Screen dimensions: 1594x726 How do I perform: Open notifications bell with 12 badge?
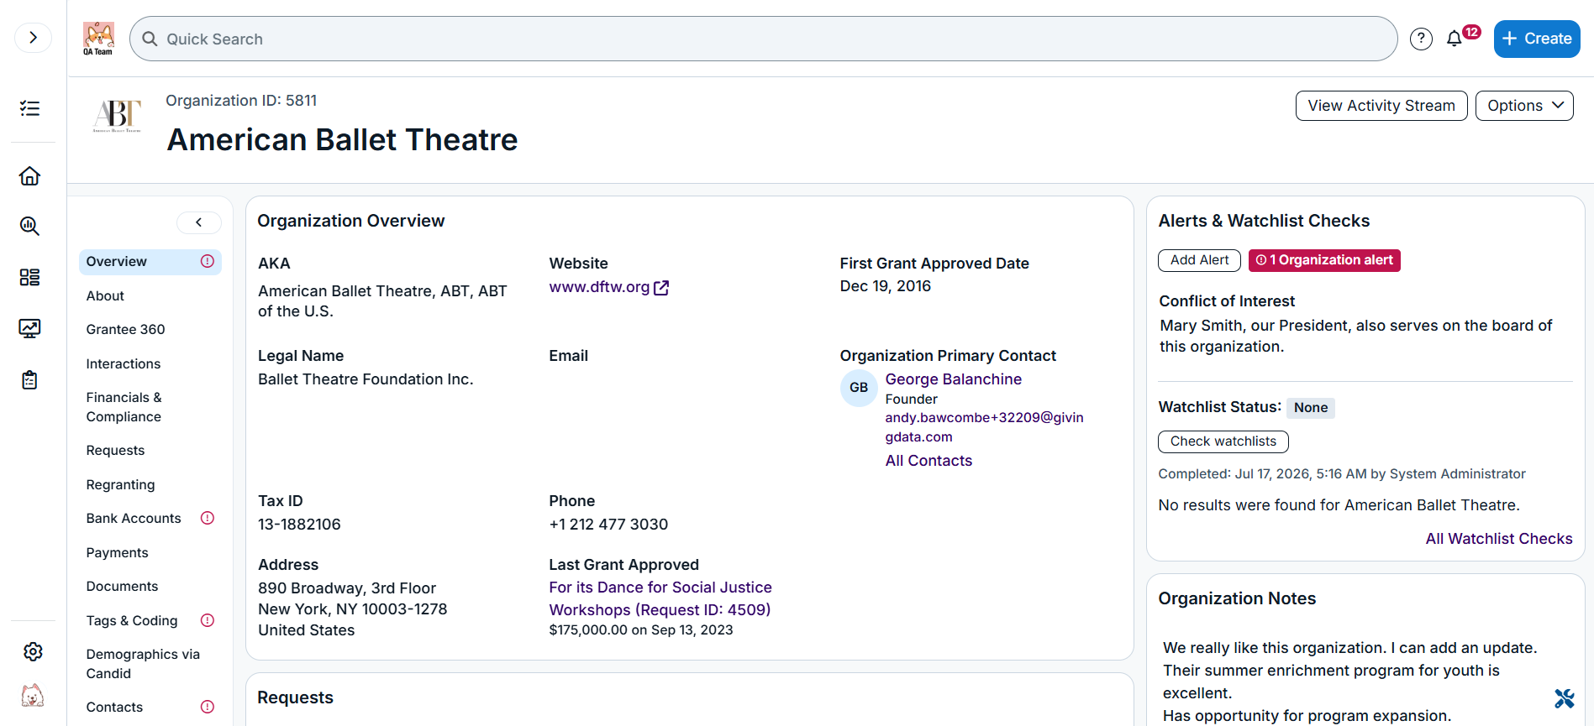click(1460, 38)
